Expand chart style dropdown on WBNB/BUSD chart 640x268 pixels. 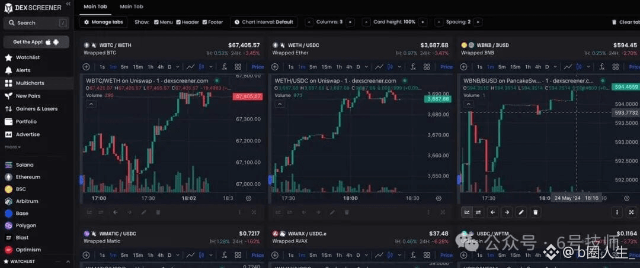(x=588, y=67)
